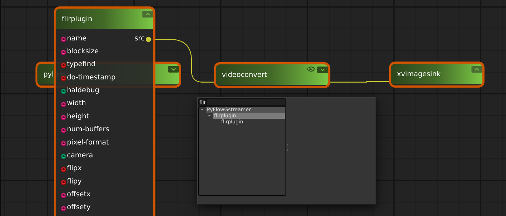Click the flipx boolean pin
This screenshot has width=506, height=216.
click(x=64, y=169)
